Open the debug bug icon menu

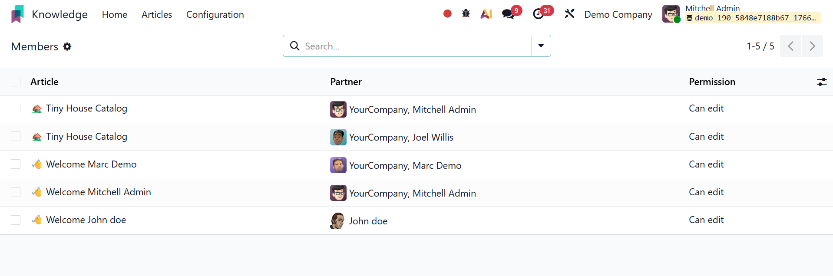click(x=466, y=14)
